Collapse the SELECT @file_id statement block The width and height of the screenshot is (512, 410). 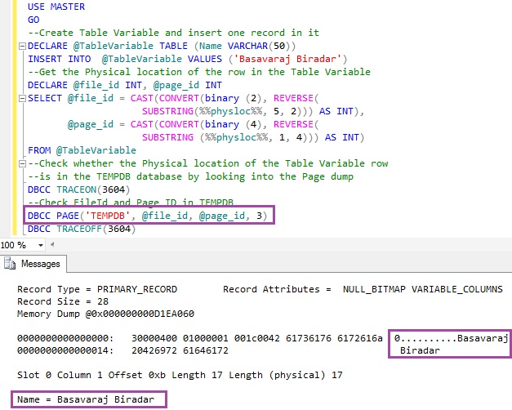[x=22, y=98]
